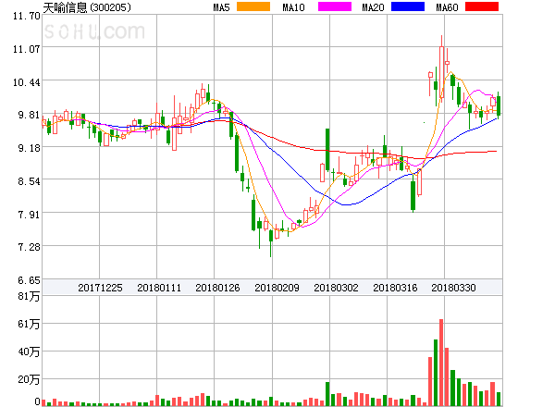Click the tallest red volume bar
The image size is (555, 407).
(441, 362)
